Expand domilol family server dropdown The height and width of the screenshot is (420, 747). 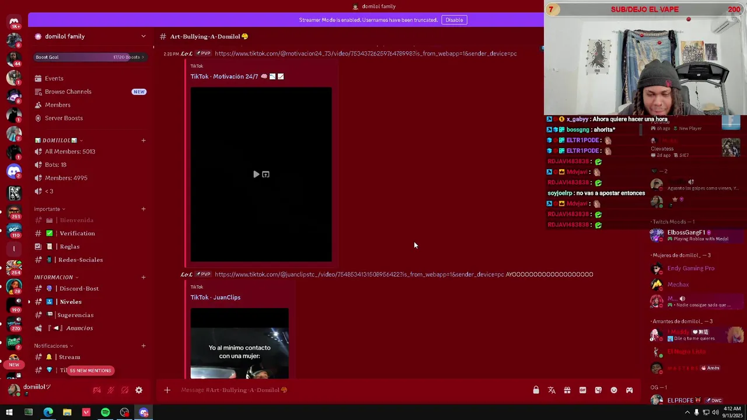click(143, 36)
